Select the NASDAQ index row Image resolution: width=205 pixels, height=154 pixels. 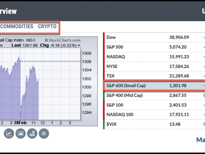[154, 57]
